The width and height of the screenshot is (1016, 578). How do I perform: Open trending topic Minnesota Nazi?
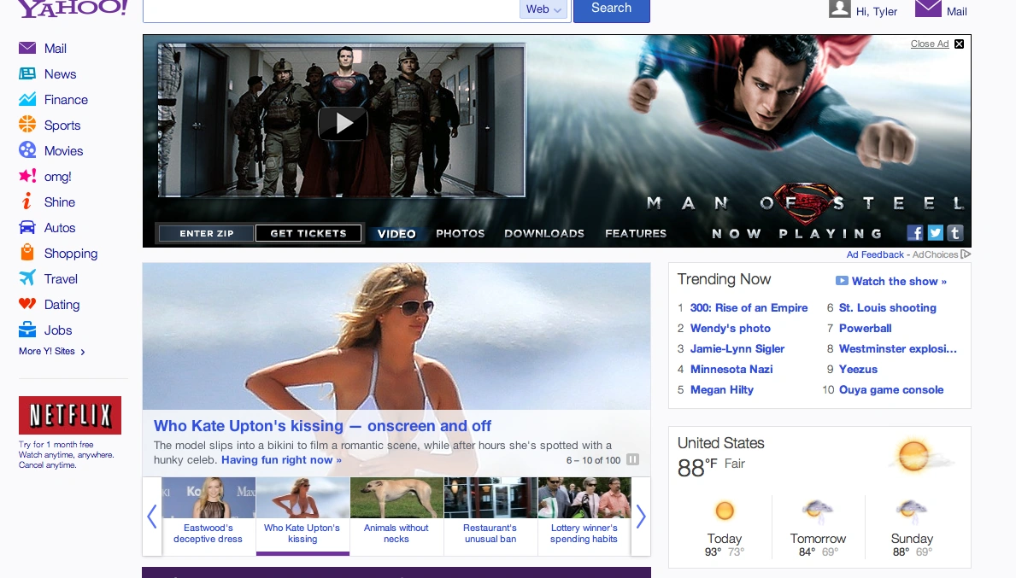tap(731, 369)
